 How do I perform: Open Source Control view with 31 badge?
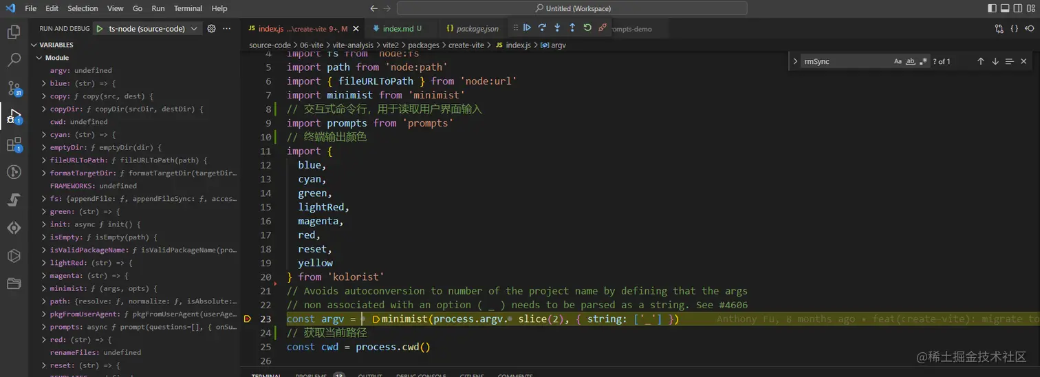14,88
